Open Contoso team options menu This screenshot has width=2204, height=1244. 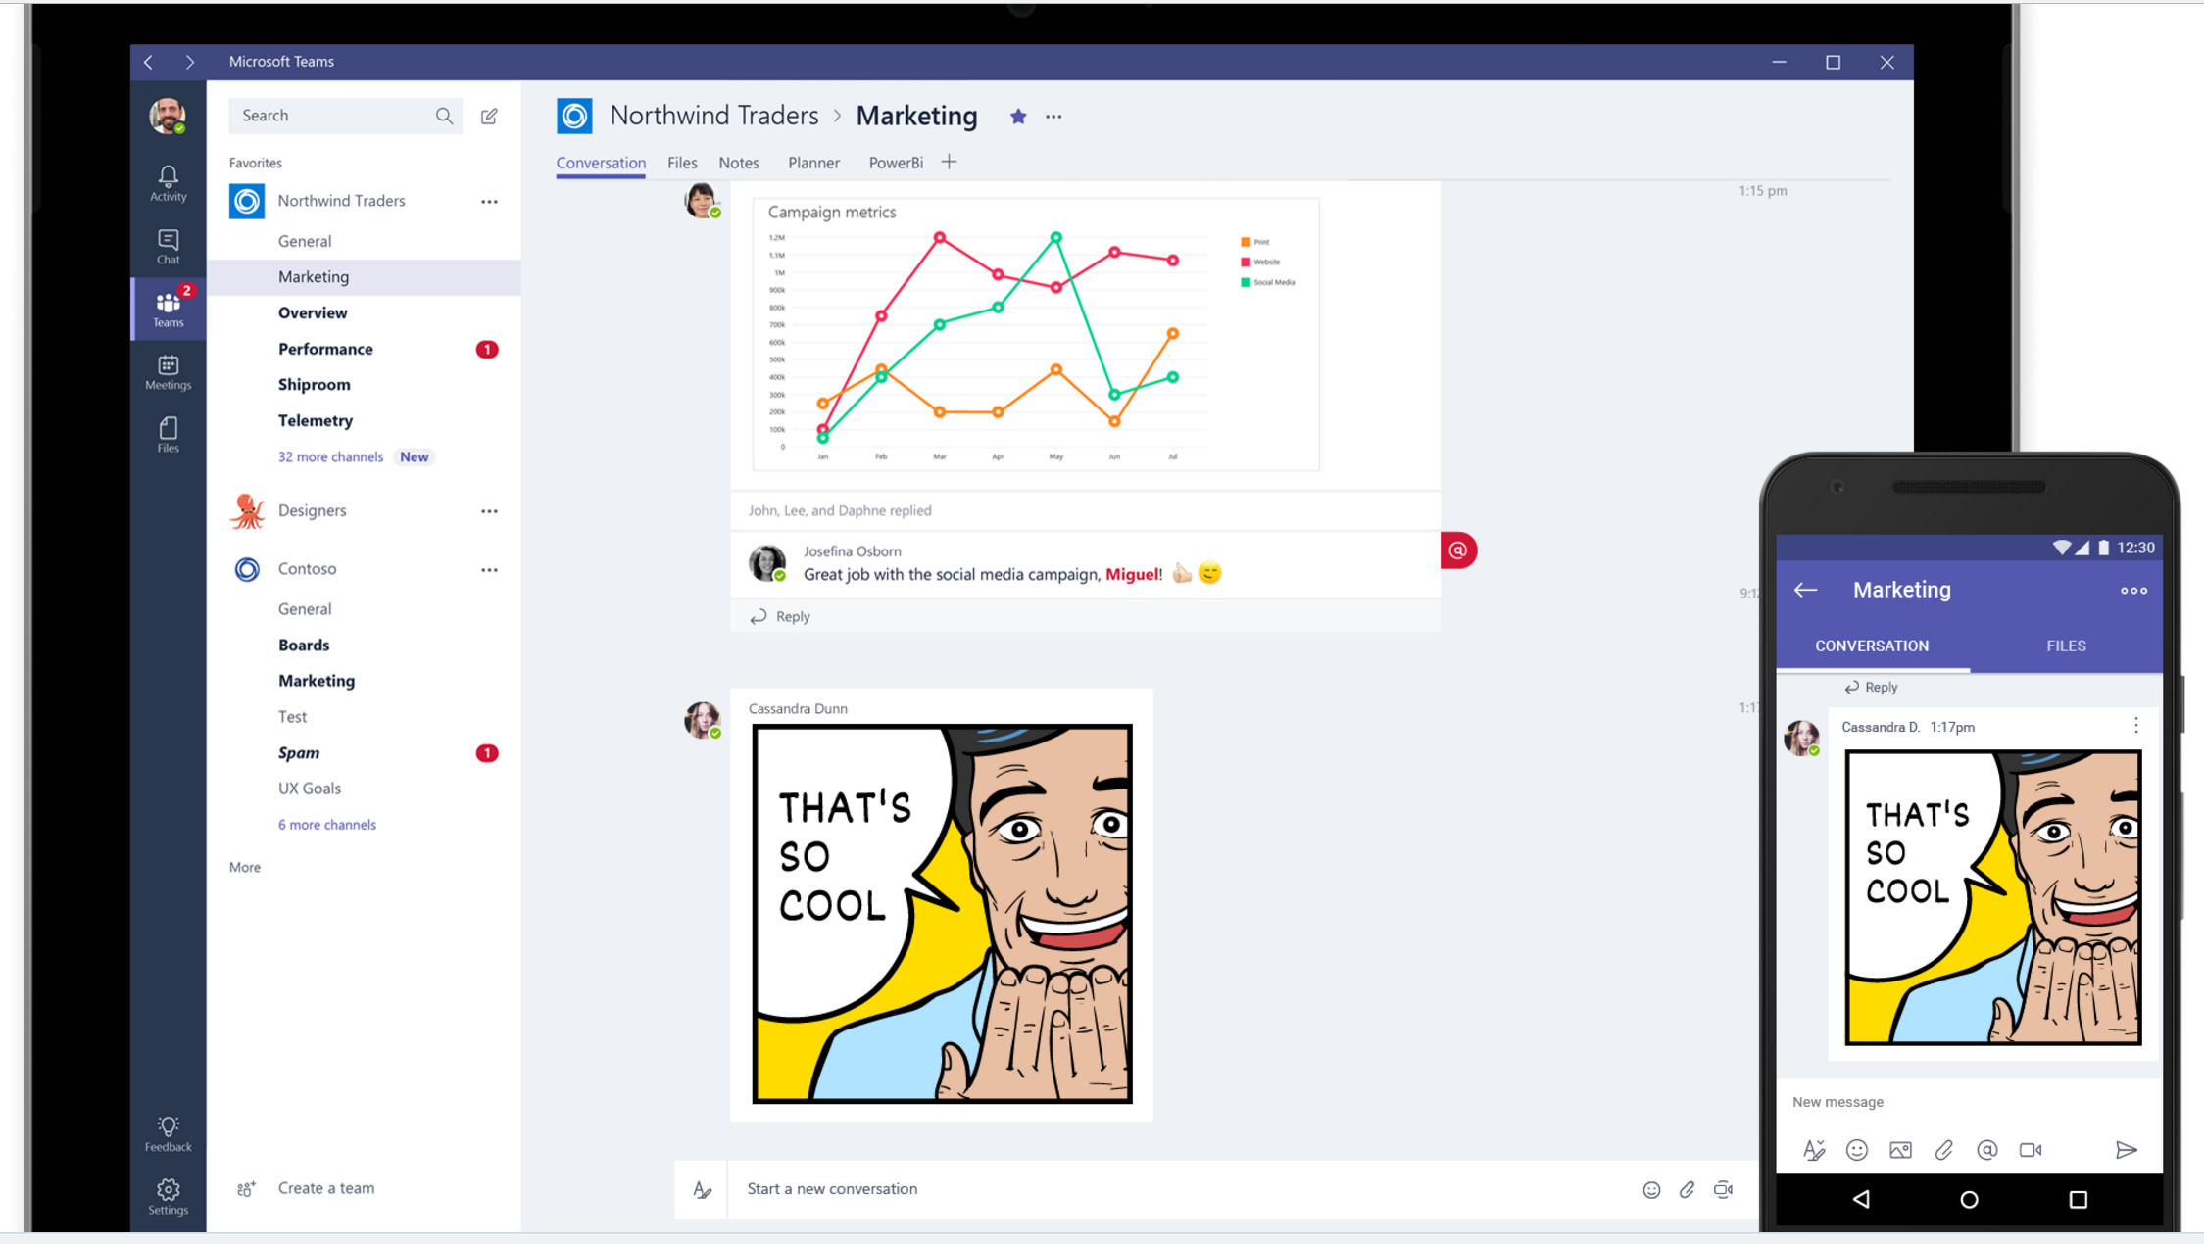point(489,570)
